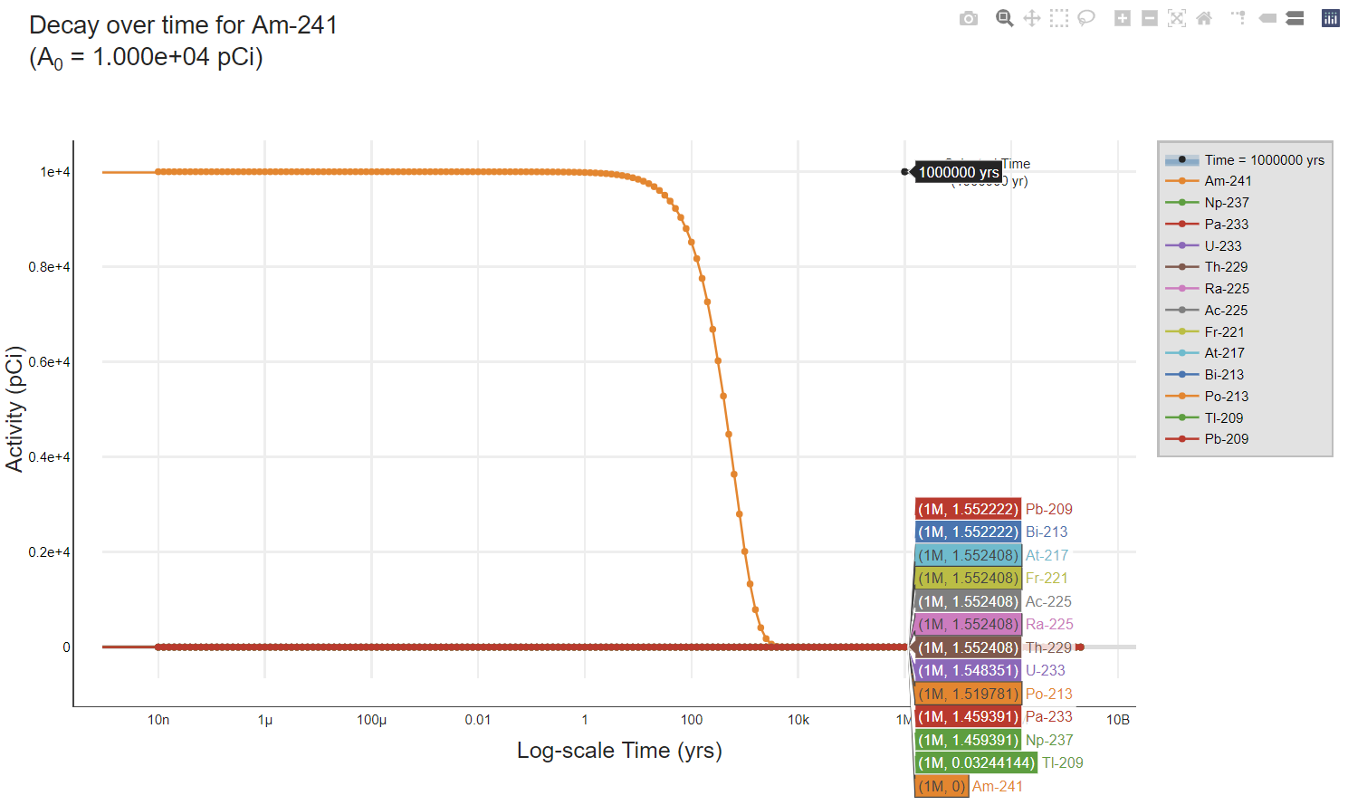The height and width of the screenshot is (805, 1348).
Task: Choose the Box Select tool
Action: [1059, 18]
